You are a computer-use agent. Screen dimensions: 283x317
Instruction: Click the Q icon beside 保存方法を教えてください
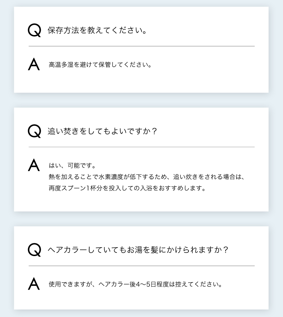tap(34, 30)
